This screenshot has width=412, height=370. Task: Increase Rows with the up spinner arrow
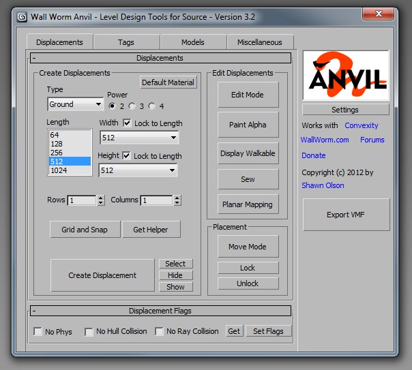click(101, 198)
